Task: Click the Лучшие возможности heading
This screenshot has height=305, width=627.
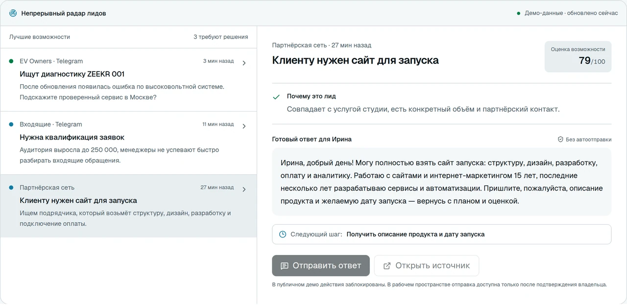Action: [40, 37]
